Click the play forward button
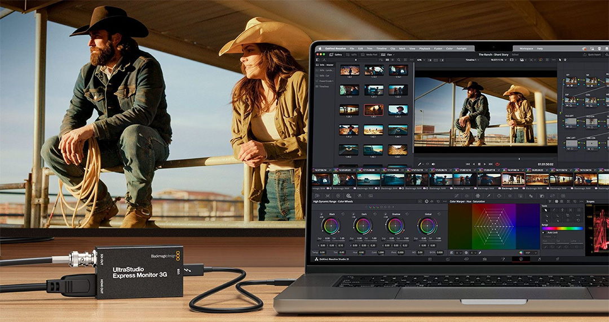 (485, 164)
